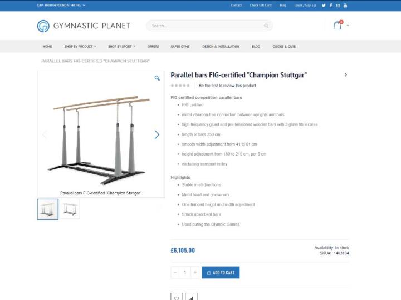Click the search magnifier icon in search bar

pyautogui.click(x=266, y=26)
